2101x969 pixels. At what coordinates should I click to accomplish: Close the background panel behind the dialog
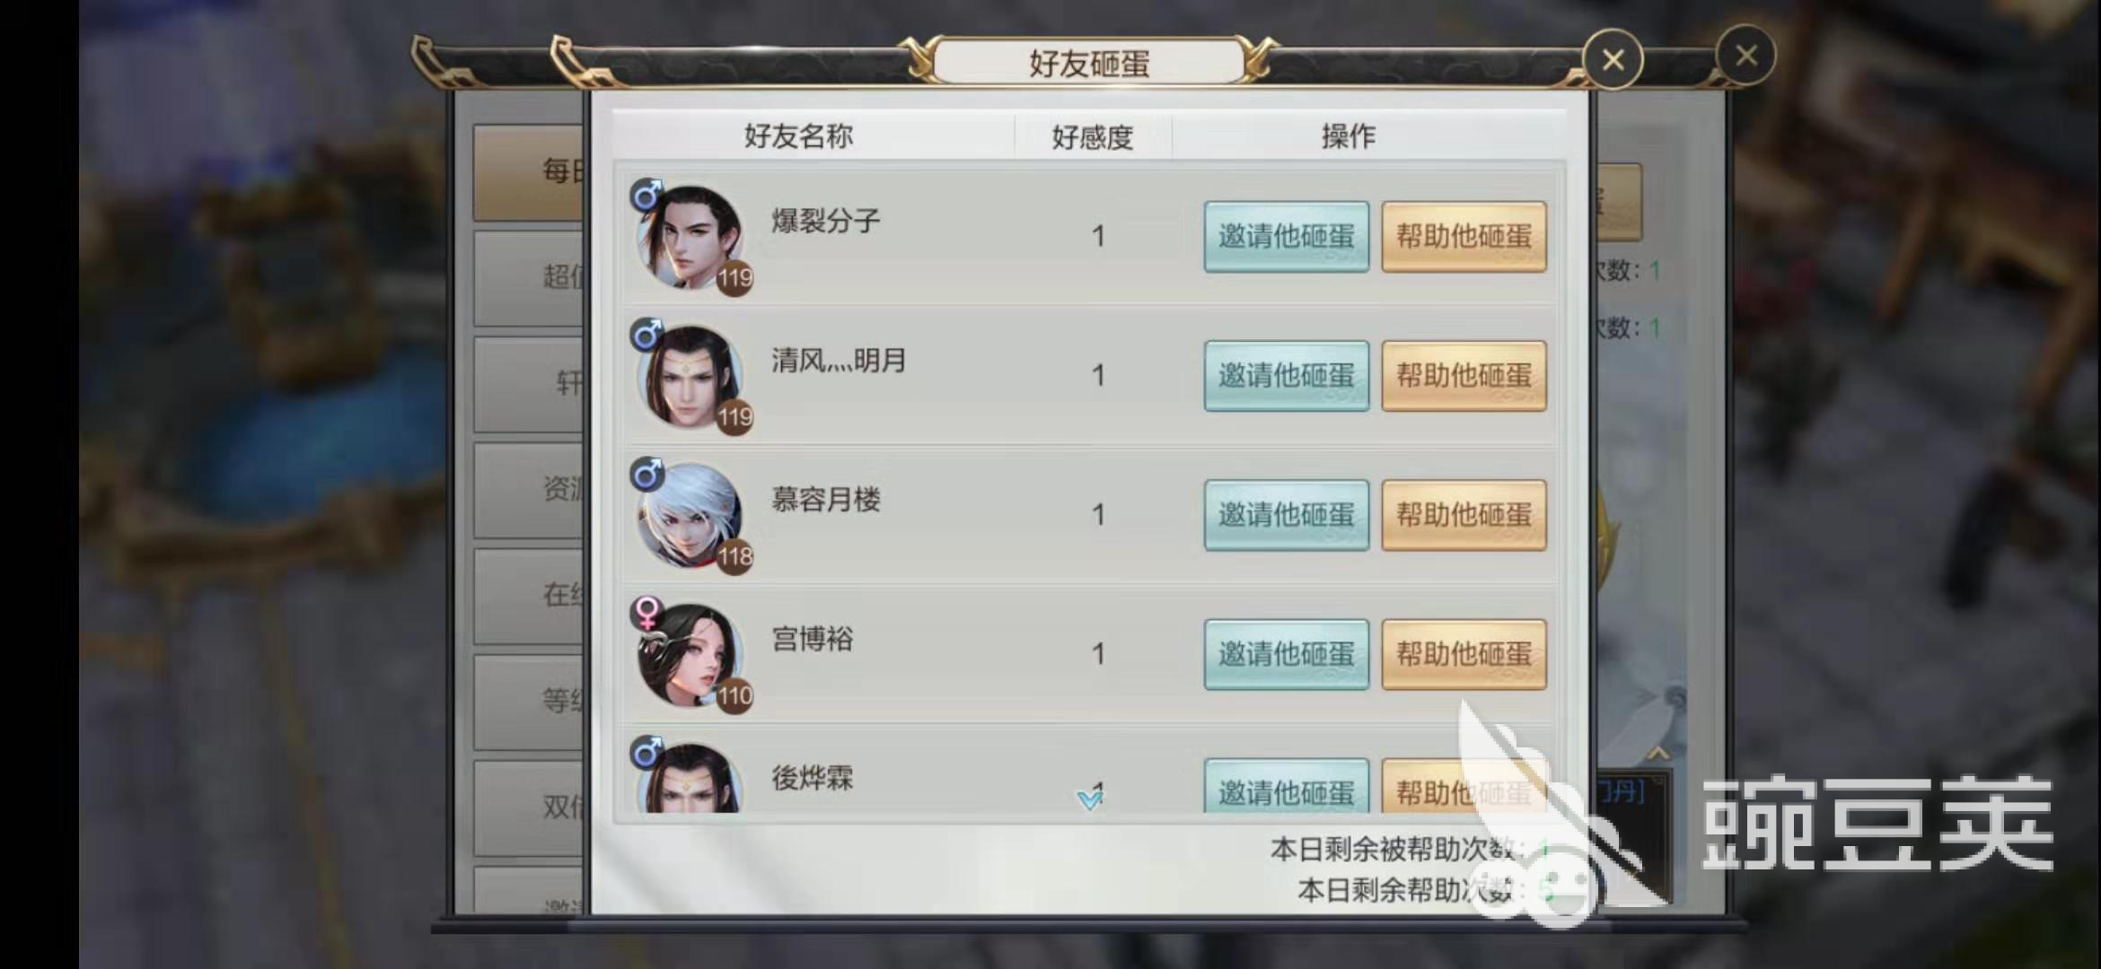(1745, 56)
